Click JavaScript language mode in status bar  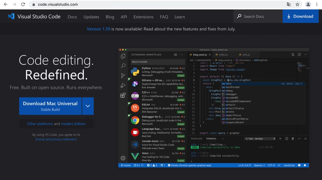coord(289,165)
